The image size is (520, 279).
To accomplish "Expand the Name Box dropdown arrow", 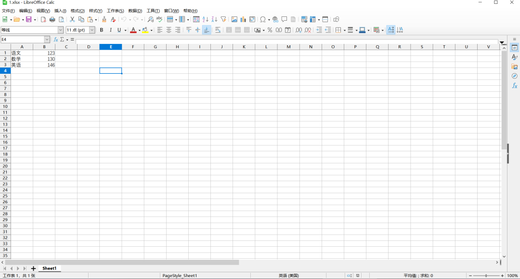I will point(47,40).
